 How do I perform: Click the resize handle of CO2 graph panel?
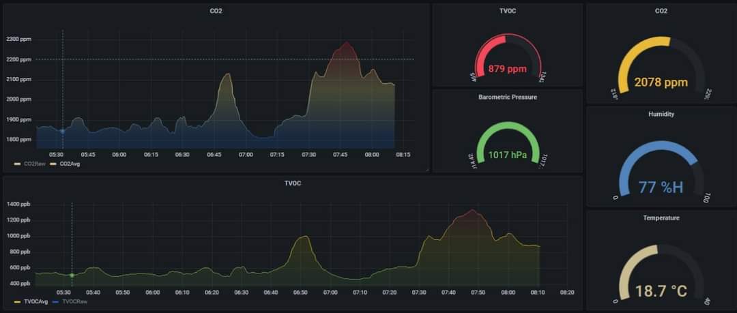click(427, 169)
